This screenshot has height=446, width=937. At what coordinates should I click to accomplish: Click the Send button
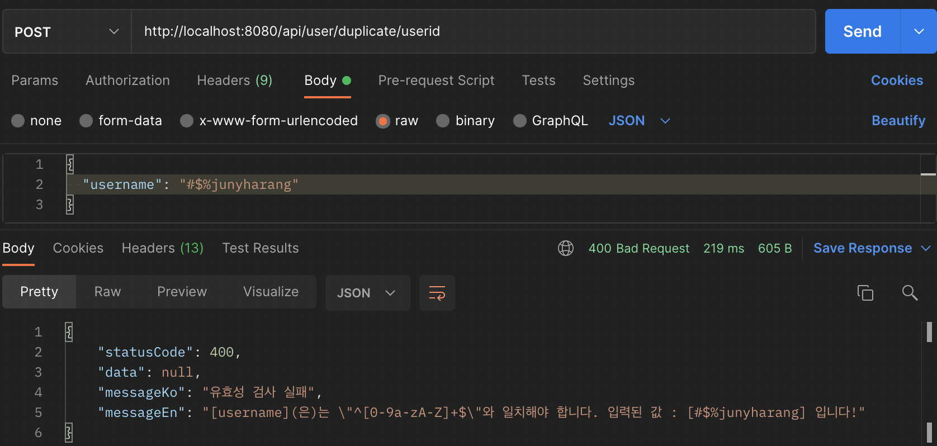tap(863, 31)
